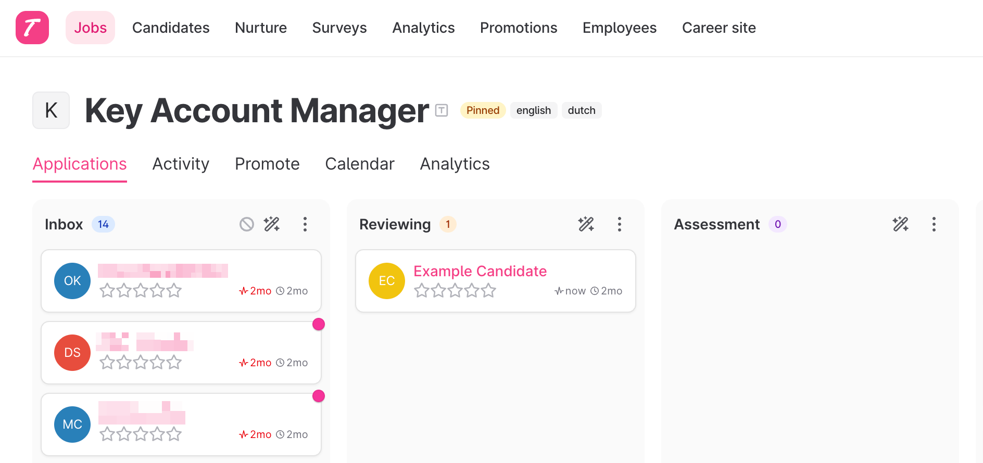Switch to the Activity tab
This screenshot has height=463, width=983.
[181, 164]
